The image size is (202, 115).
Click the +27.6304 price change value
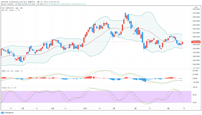[31, 4]
